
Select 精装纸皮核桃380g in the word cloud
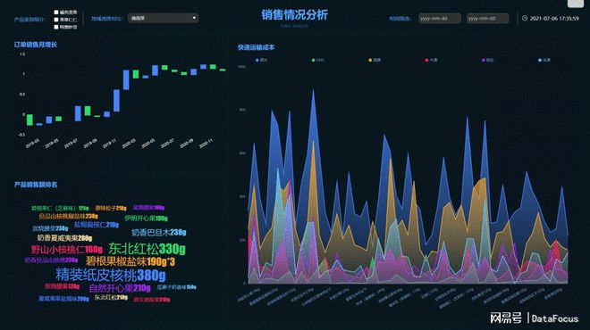tap(111, 275)
